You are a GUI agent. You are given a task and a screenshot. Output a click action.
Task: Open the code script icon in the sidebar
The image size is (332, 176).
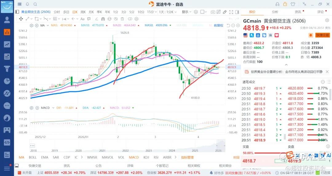[7, 142]
